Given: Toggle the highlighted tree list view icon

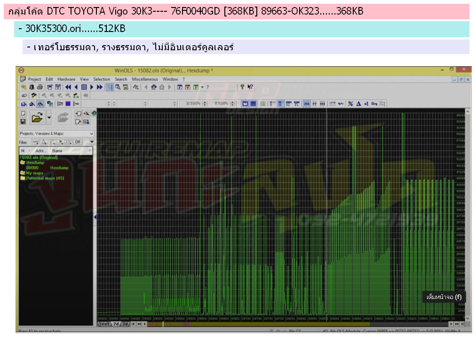Looking at the screenshot, I should click(x=110, y=87).
